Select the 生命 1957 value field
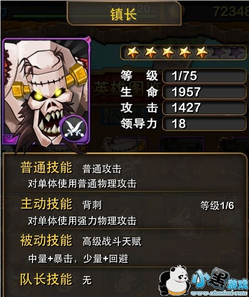Screen dimensions: 249x297 coord(204,92)
